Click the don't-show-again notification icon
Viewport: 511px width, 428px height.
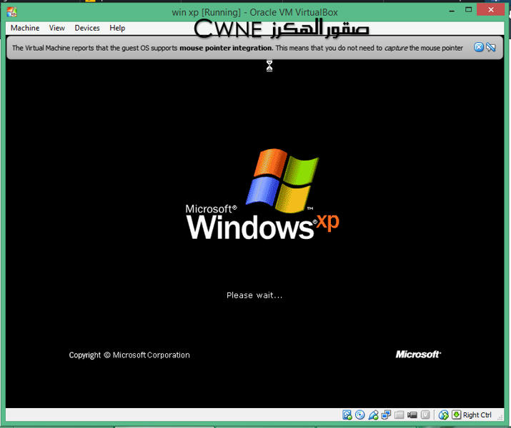tap(490, 47)
